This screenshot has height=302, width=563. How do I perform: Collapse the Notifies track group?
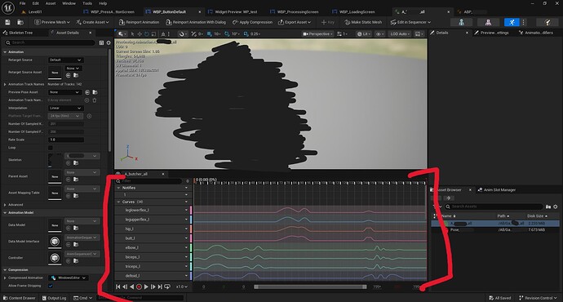(x=118, y=188)
